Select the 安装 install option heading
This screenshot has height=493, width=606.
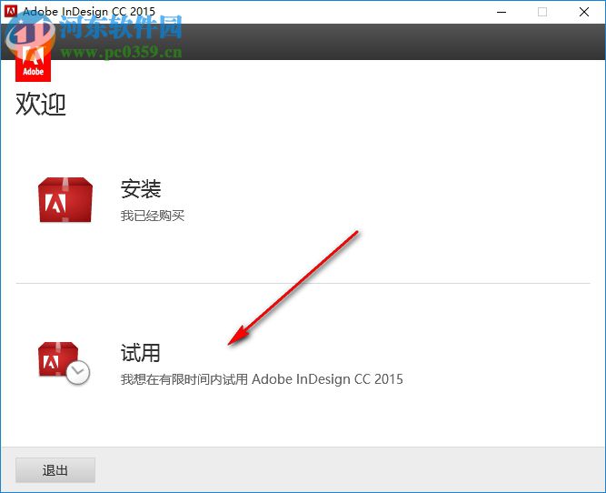pyautogui.click(x=141, y=189)
